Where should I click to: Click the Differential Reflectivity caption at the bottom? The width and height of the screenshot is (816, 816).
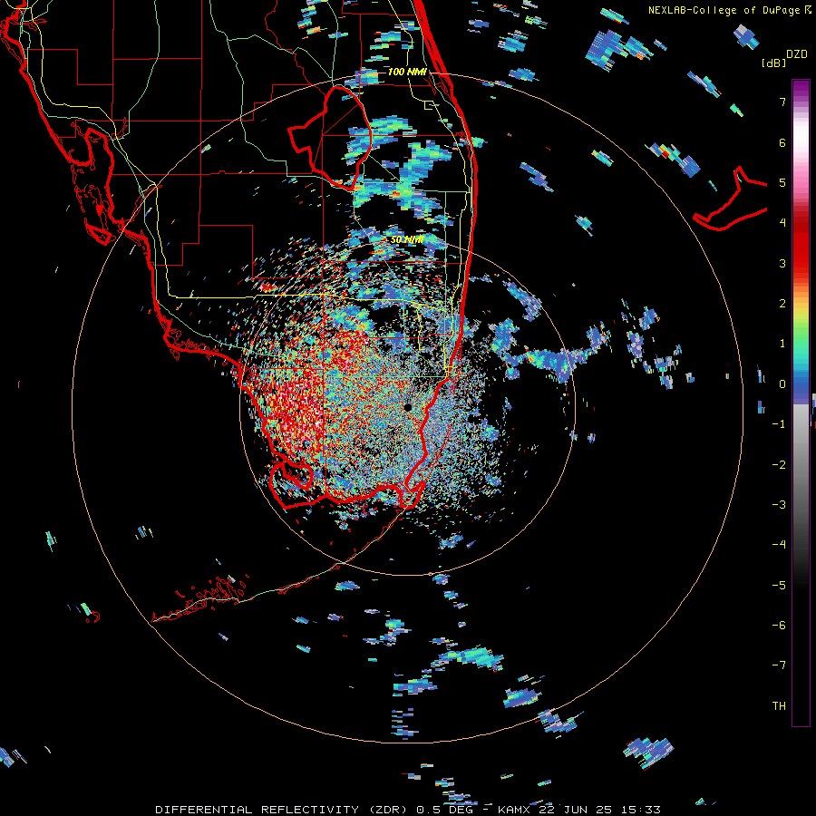(408, 810)
